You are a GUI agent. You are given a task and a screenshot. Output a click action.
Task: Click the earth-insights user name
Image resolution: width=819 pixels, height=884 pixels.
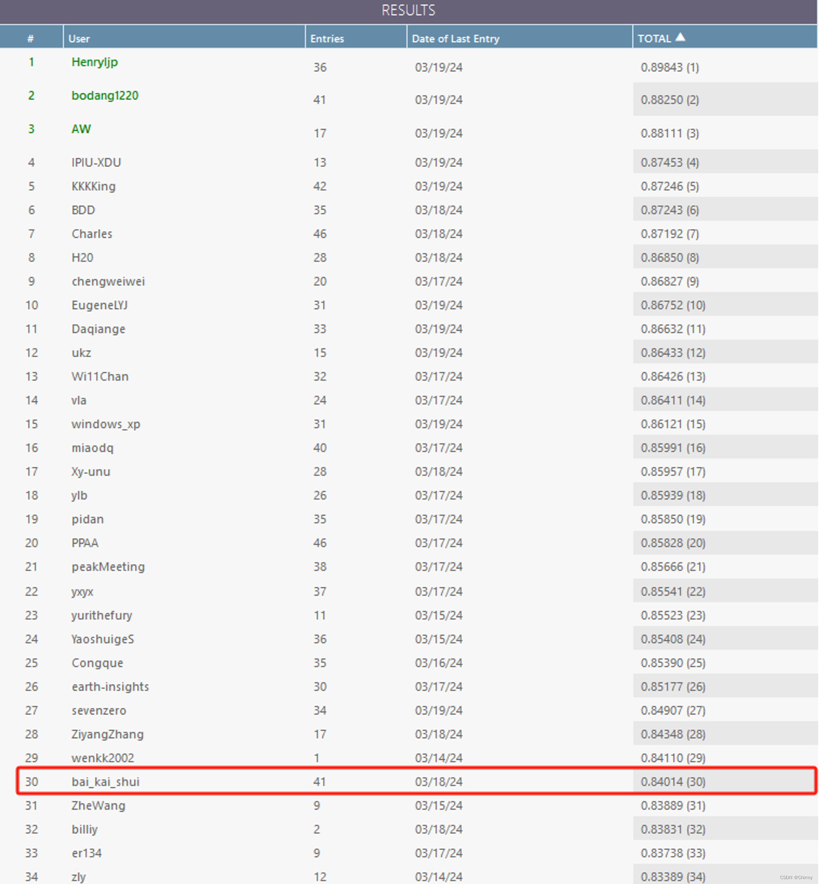[110, 687]
